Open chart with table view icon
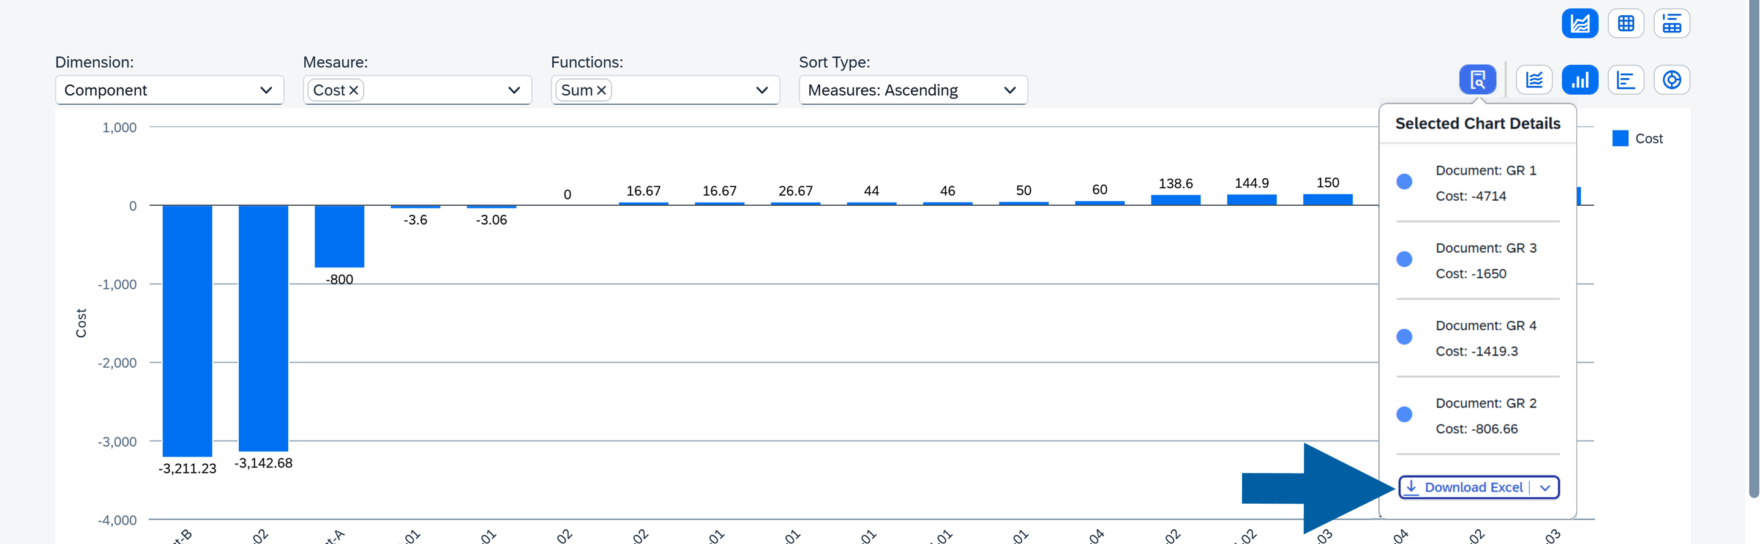The width and height of the screenshot is (1763, 544). tap(1671, 23)
